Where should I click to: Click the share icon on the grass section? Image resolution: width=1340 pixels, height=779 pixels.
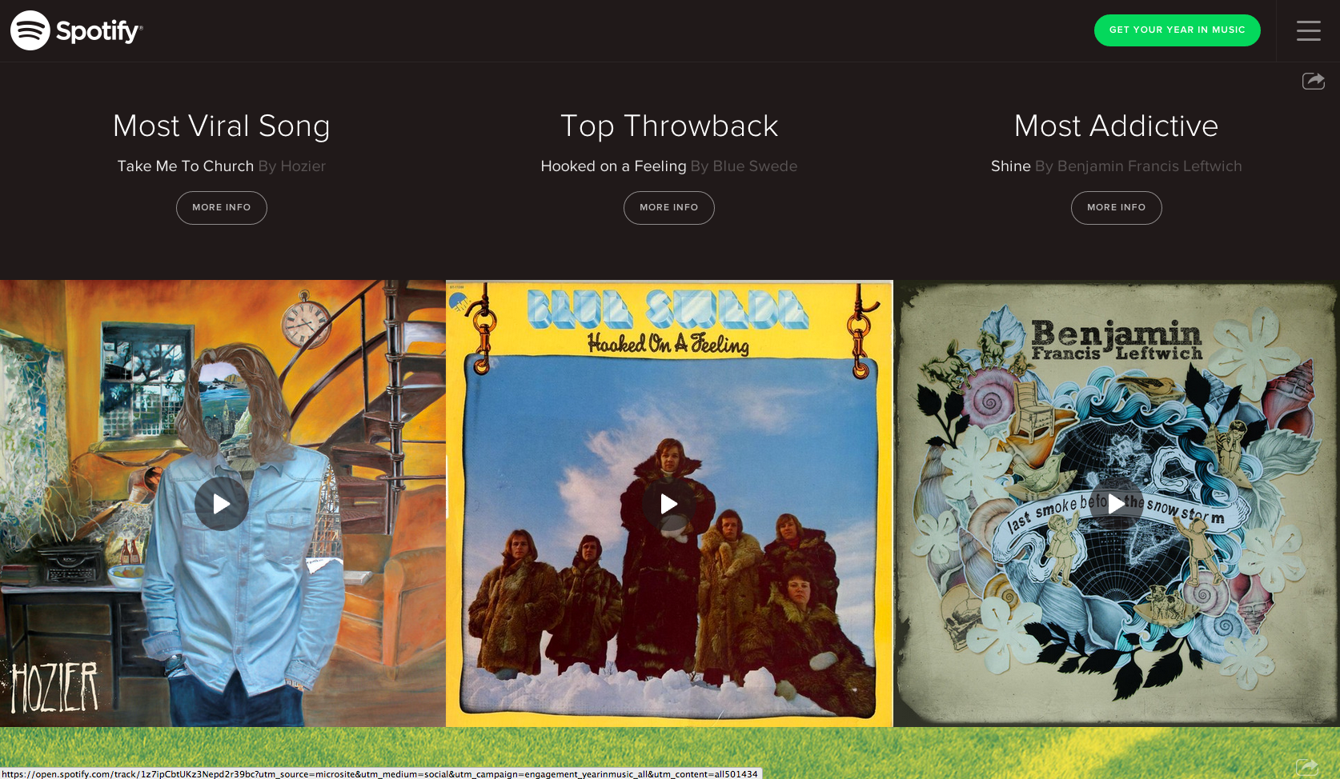(1306, 766)
